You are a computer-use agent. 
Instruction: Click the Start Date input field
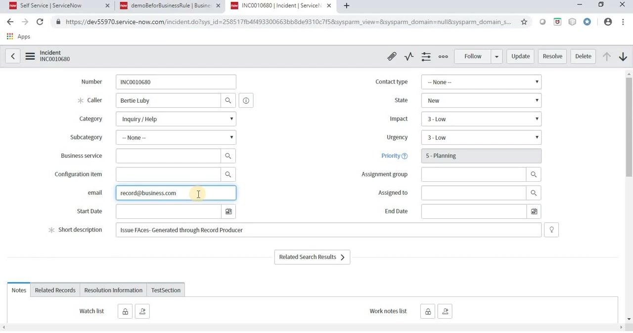(x=169, y=211)
